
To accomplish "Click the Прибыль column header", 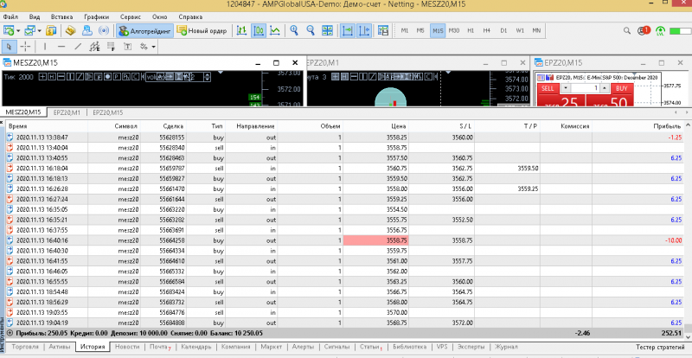I will pyautogui.click(x=667, y=126).
